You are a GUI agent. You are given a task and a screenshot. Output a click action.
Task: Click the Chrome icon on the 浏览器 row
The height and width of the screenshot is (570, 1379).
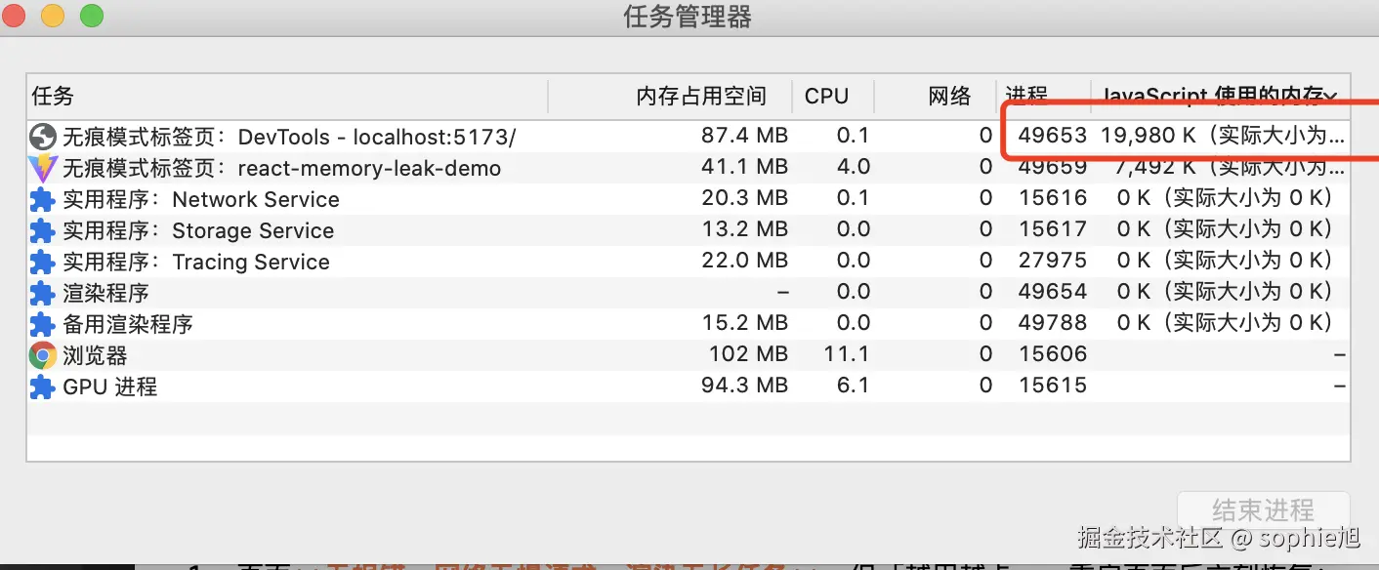click(x=42, y=354)
